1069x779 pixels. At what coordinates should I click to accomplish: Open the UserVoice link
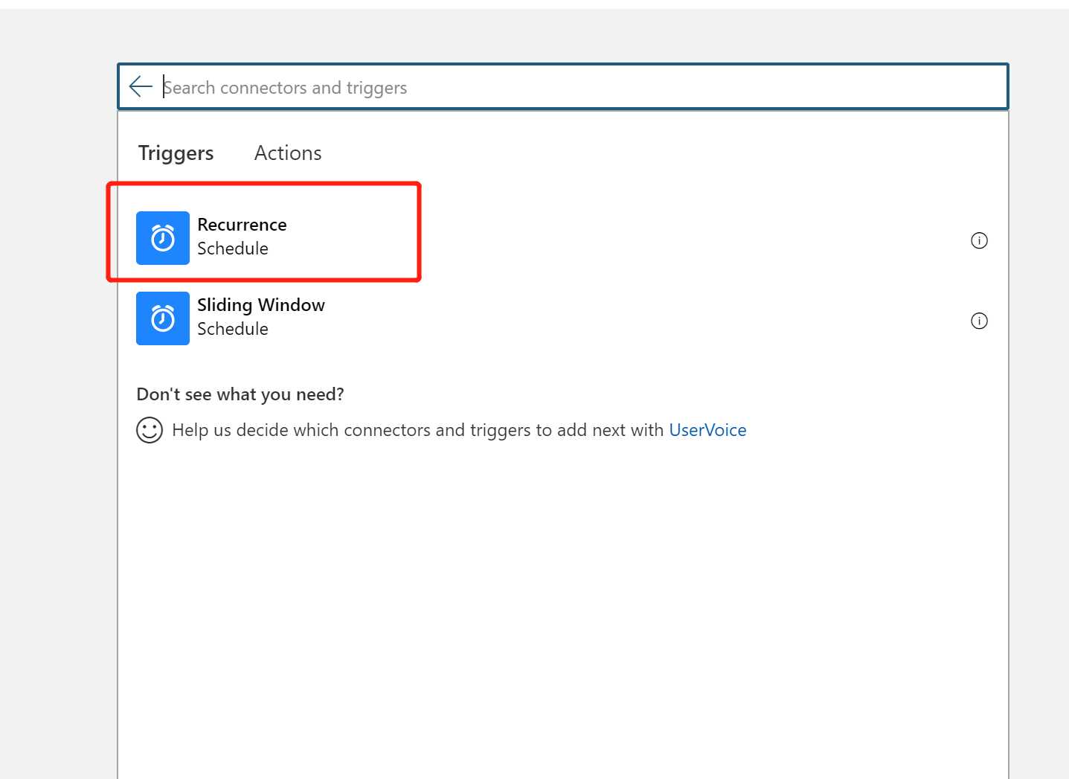coord(707,430)
